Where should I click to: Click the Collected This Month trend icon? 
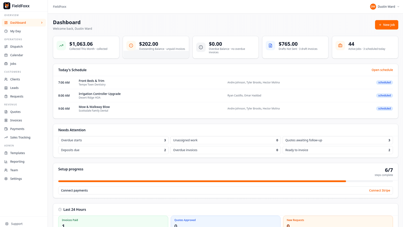click(x=61, y=46)
